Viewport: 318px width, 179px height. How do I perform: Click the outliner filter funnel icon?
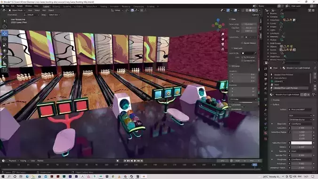(x=310, y=10)
